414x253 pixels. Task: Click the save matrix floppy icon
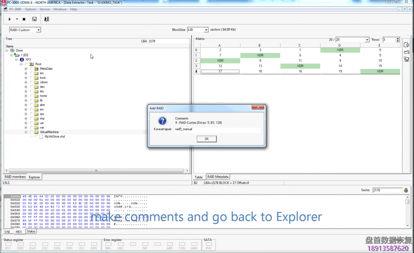pos(406,59)
